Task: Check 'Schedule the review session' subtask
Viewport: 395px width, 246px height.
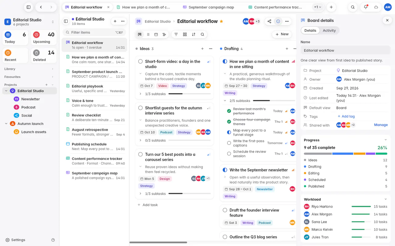Action: tap(229, 154)
